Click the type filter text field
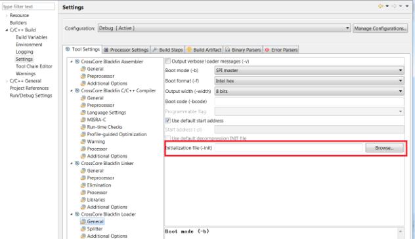The width and height of the screenshot is (415, 239). coord(29,7)
